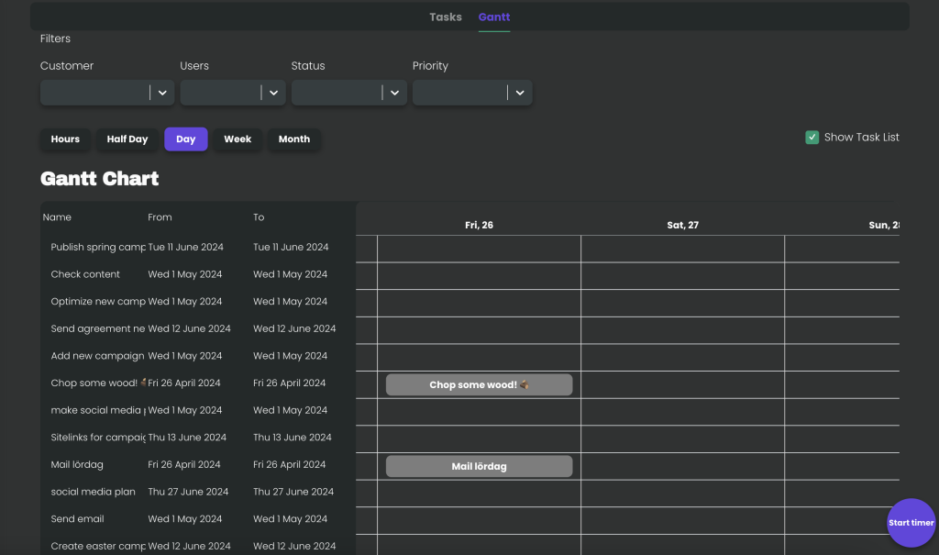Click the 'Sat, 27' date column header

(682, 225)
